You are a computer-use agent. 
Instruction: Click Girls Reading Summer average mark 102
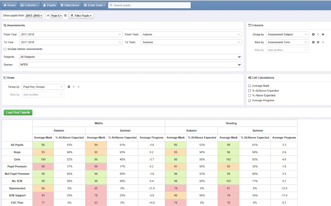click(229, 160)
